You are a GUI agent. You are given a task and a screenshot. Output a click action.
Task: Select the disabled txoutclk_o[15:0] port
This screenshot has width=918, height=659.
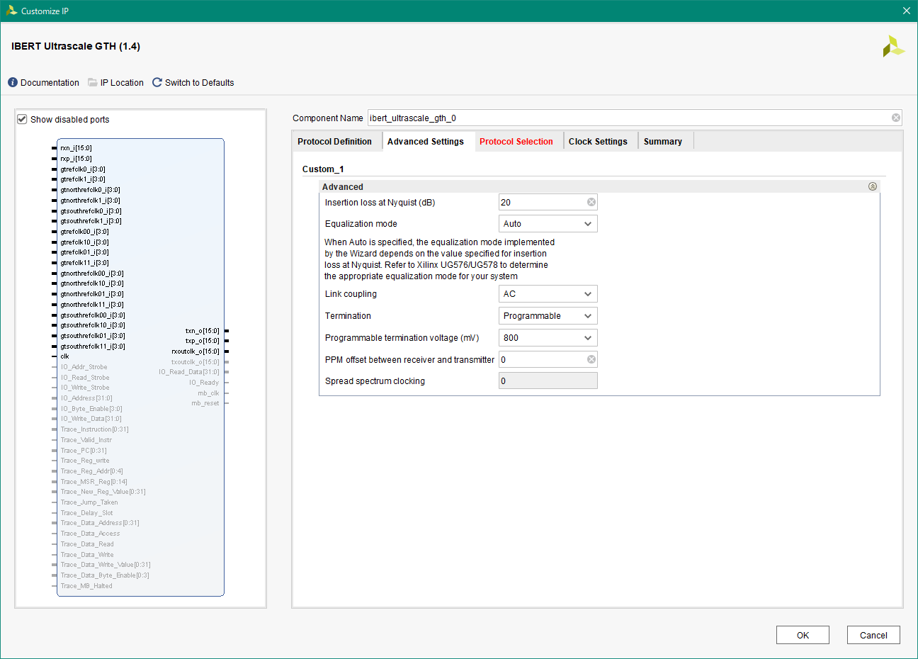[x=195, y=362]
